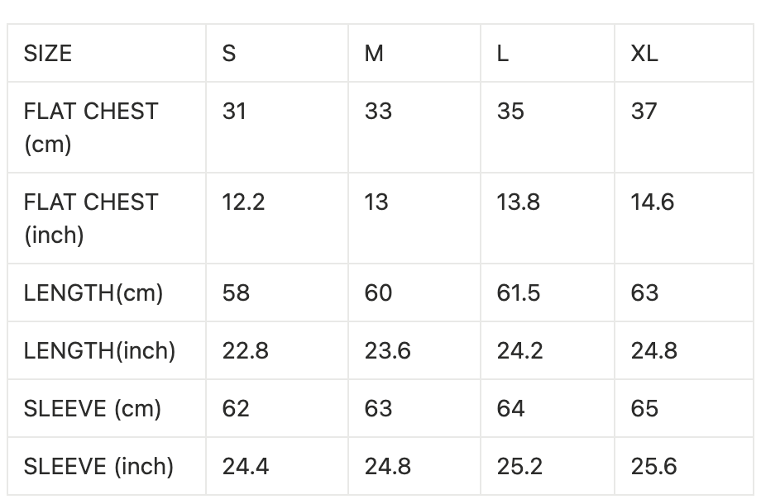Select the M size column header

pos(374,54)
